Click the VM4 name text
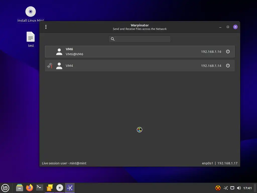 pyautogui.click(x=69, y=66)
